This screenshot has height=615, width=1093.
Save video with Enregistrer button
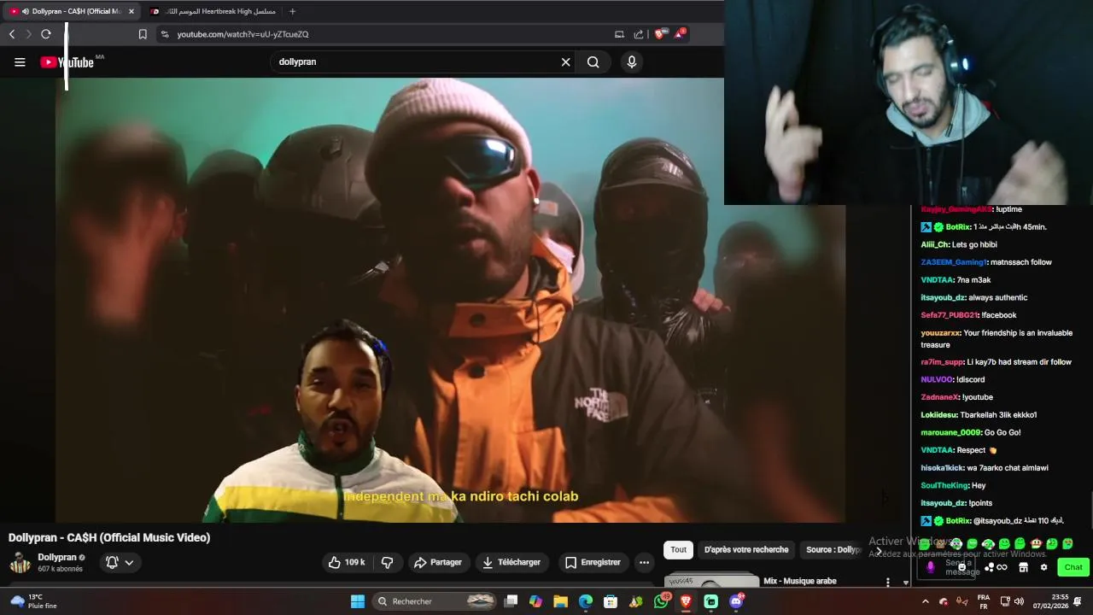coord(593,562)
